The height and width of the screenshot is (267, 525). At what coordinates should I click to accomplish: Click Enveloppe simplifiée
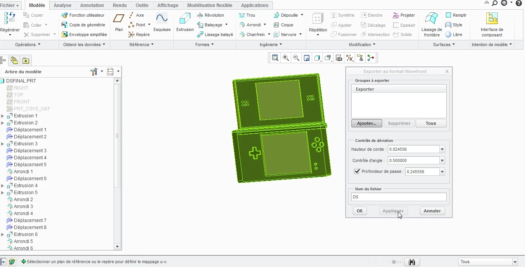[x=84, y=34]
